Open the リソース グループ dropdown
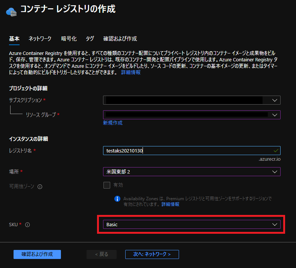296x268 pixels. [x=191, y=115]
